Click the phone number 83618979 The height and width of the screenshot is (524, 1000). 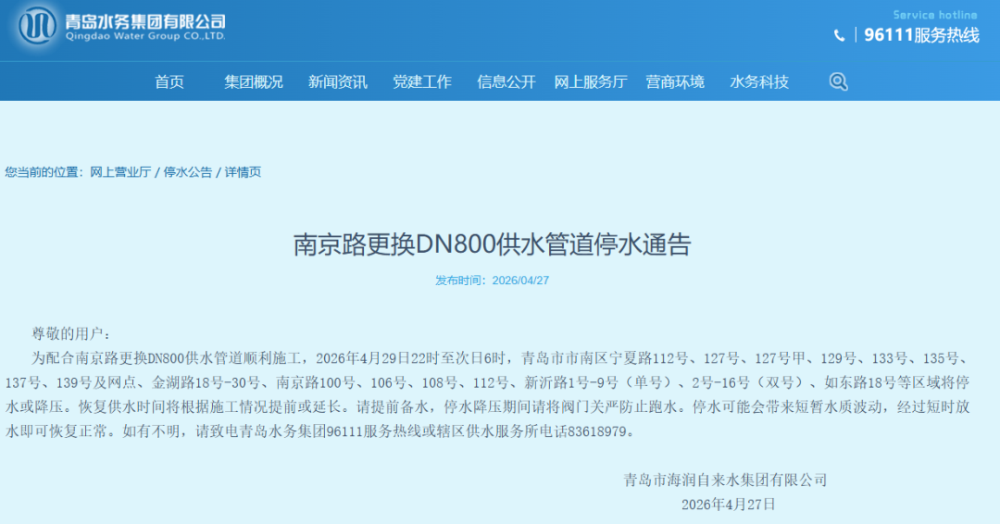[x=597, y=431]
